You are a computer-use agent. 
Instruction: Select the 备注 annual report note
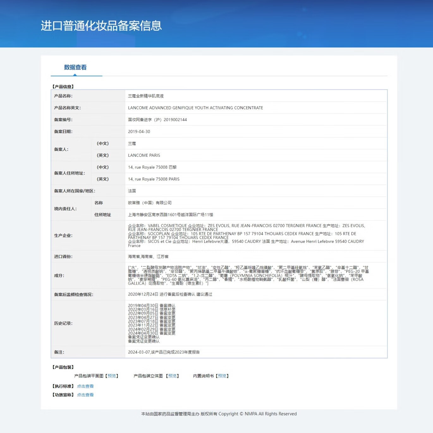[165, 352]
